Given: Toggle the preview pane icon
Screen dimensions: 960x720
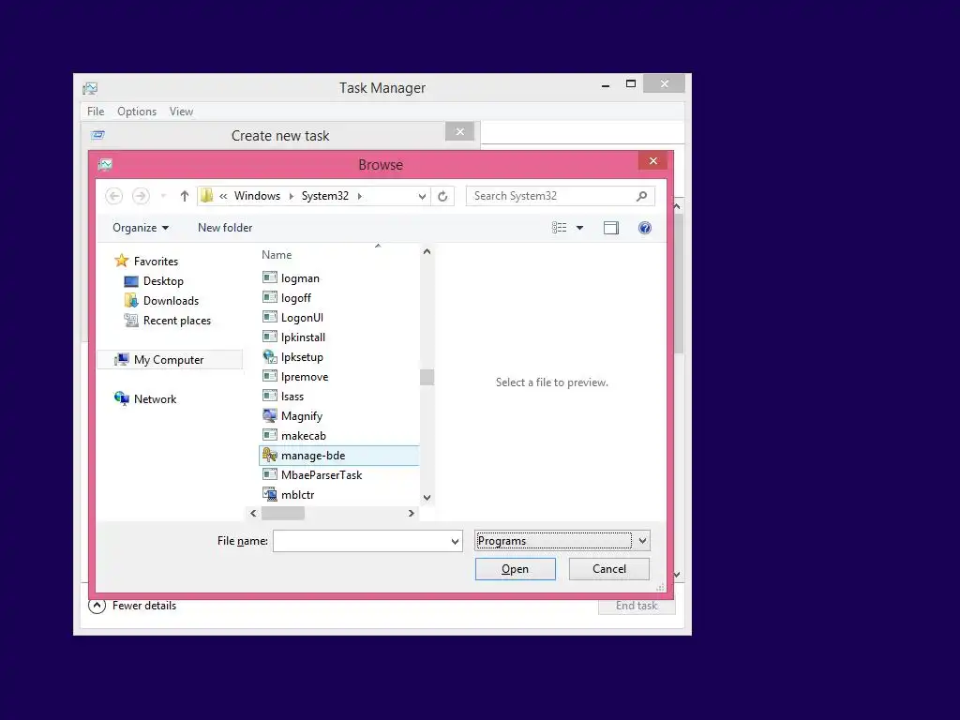Looking at the screenshot, I should click(611, 228).
